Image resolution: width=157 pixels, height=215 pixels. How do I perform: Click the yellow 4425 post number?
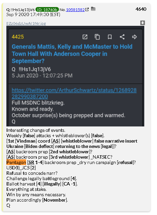click(x=18, y=37)
